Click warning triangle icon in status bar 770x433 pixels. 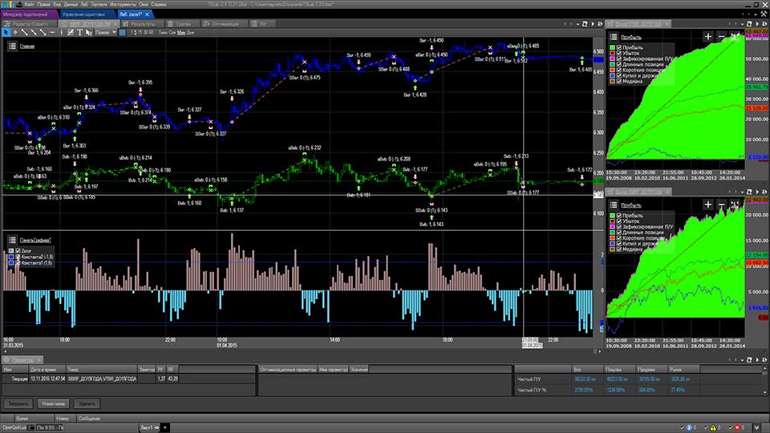click(x=713, y=427)
